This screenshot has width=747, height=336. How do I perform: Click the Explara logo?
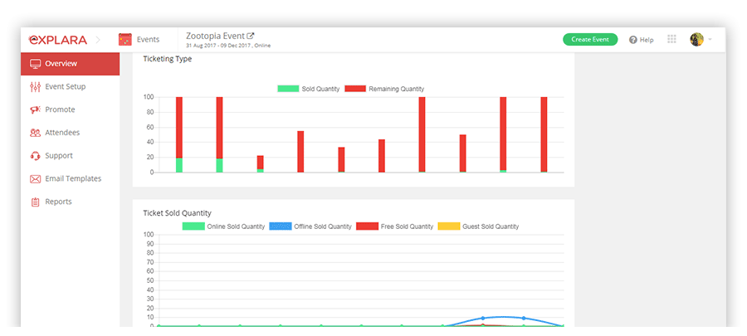pyautogui.click(x=57, y=40)
